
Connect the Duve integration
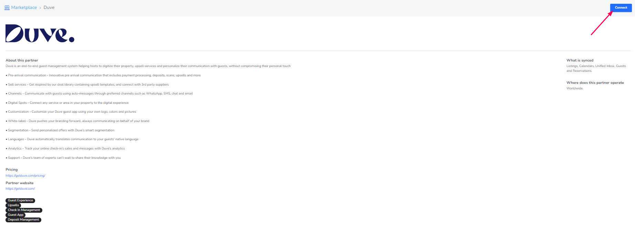coord(621,8)
